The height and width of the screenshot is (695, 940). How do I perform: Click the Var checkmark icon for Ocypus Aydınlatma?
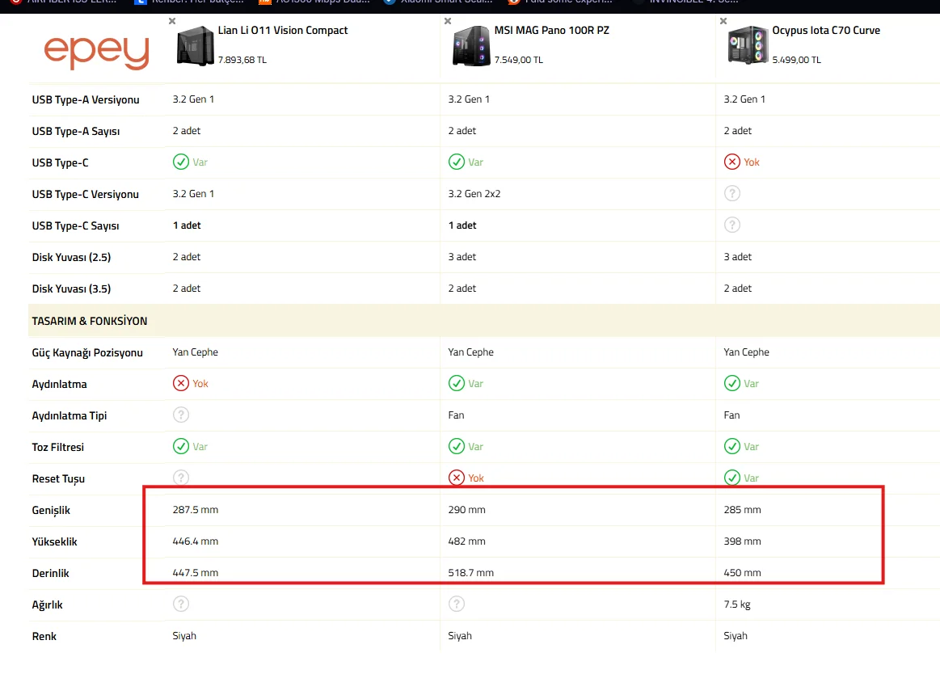pyautogui.click(x=732, y=383)
